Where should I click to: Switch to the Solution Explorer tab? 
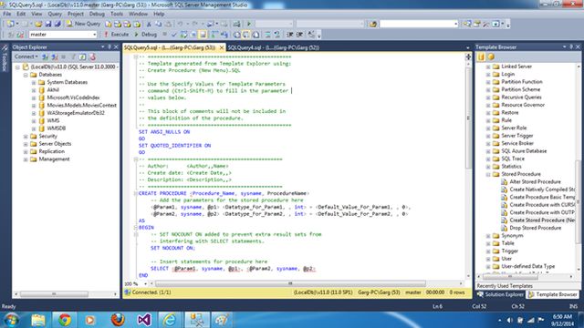pyautogui.click(x=500, y=294)
